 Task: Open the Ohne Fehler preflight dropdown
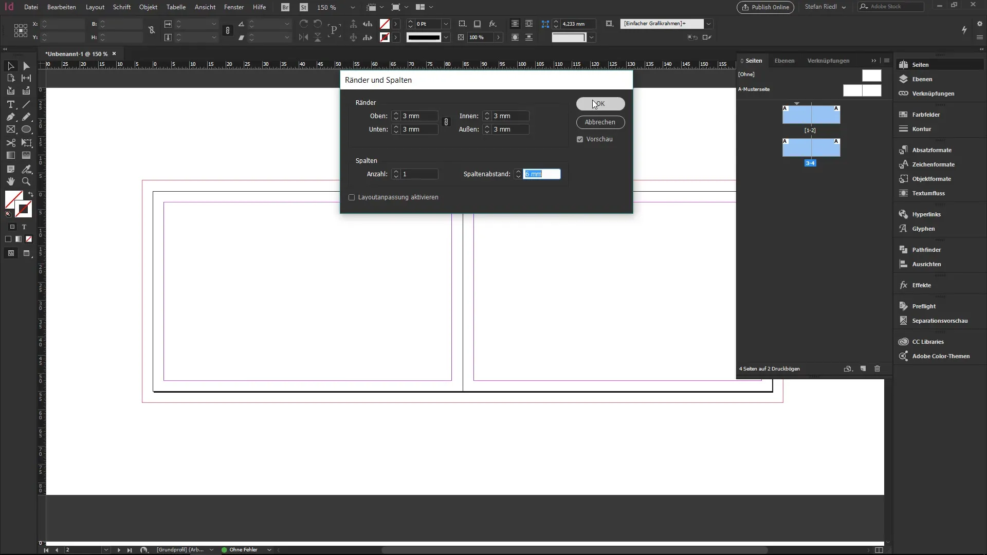point(269,550)
